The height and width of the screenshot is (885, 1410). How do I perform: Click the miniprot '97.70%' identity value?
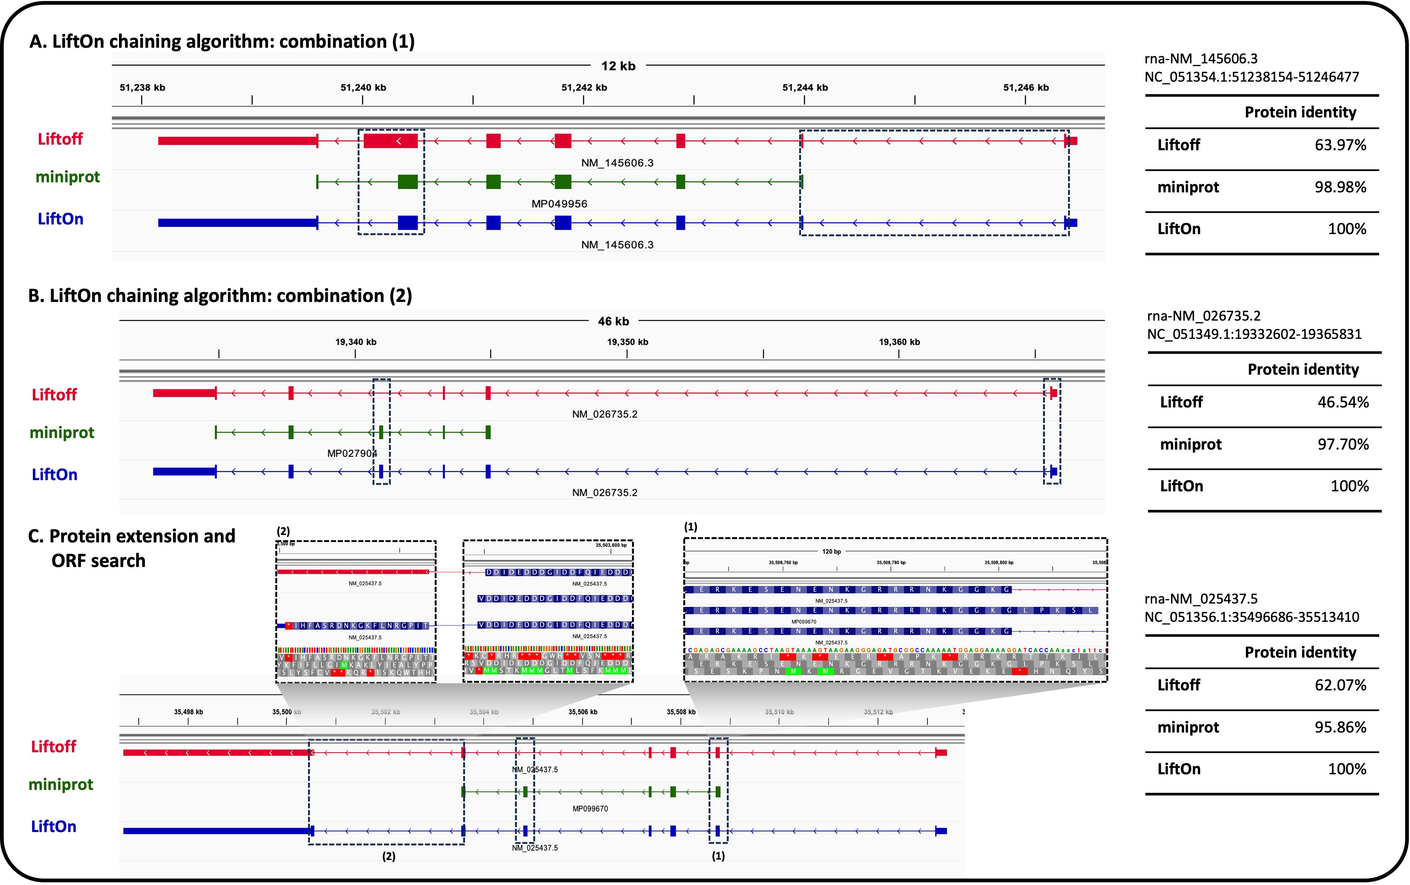(x=1343, y=445)
